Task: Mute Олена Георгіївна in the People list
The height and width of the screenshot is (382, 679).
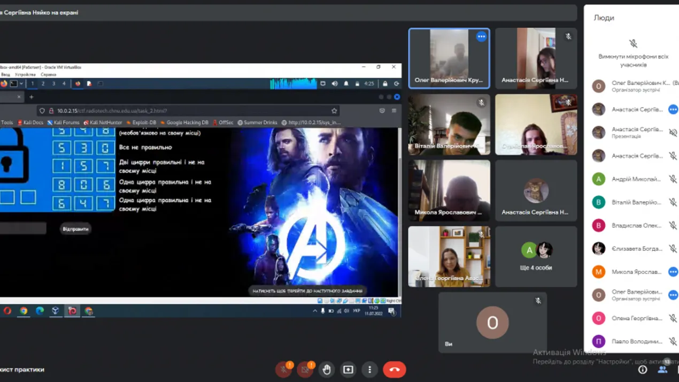Action: coord(673,318)
